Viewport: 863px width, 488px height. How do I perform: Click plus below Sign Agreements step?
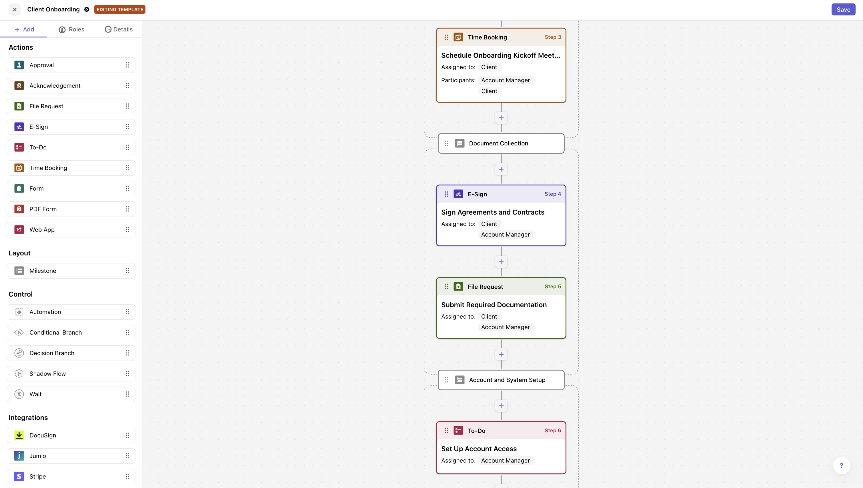coord(501,261)
